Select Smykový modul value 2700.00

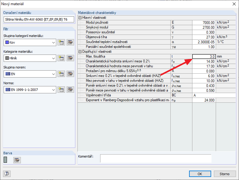click(204, 28)
